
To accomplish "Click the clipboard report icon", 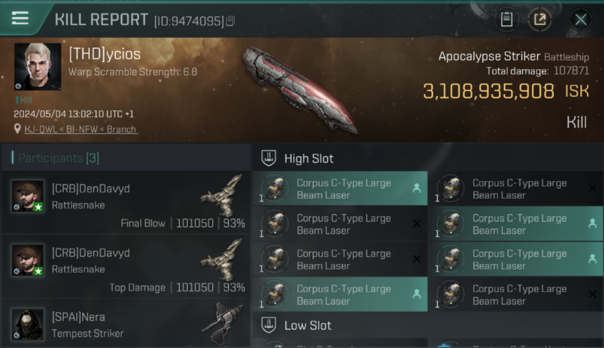I will coord(506,19).
